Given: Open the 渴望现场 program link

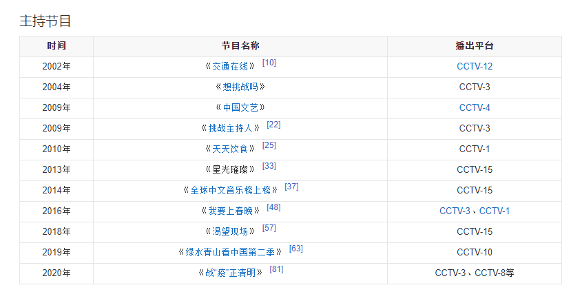Looking at the screenshot, I should [x=230, y=232].
